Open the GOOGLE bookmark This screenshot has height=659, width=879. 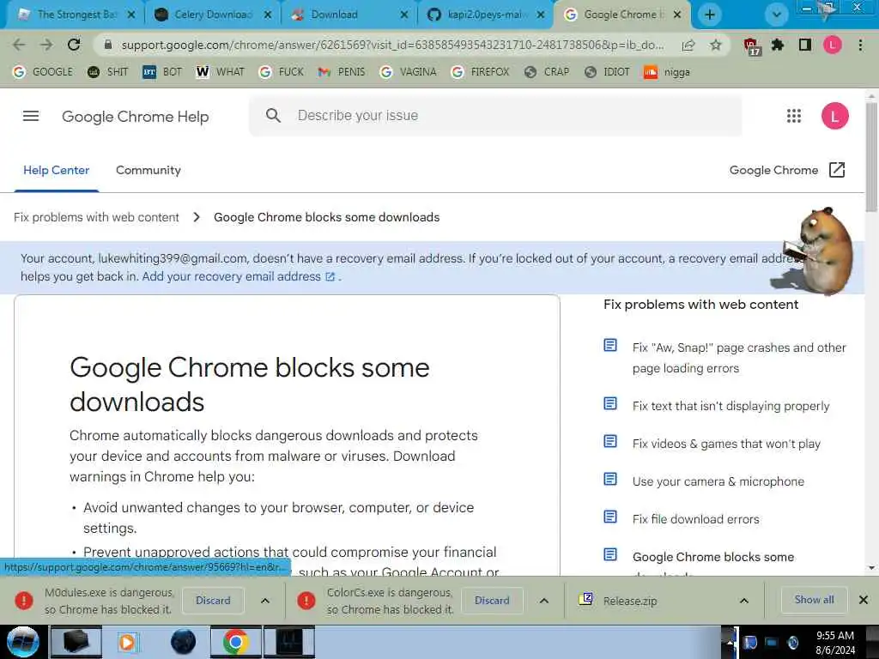(x=43, y=72)
